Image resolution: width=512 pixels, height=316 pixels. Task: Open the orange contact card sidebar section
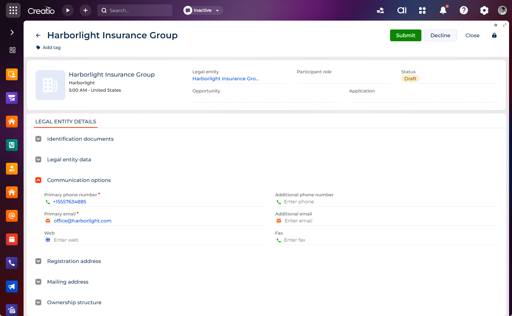(12, 169)
